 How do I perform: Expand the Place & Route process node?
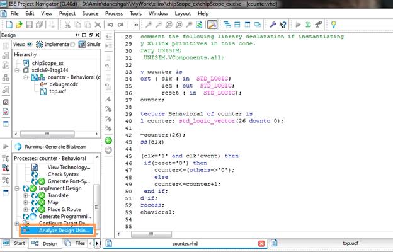pos(26,209)
